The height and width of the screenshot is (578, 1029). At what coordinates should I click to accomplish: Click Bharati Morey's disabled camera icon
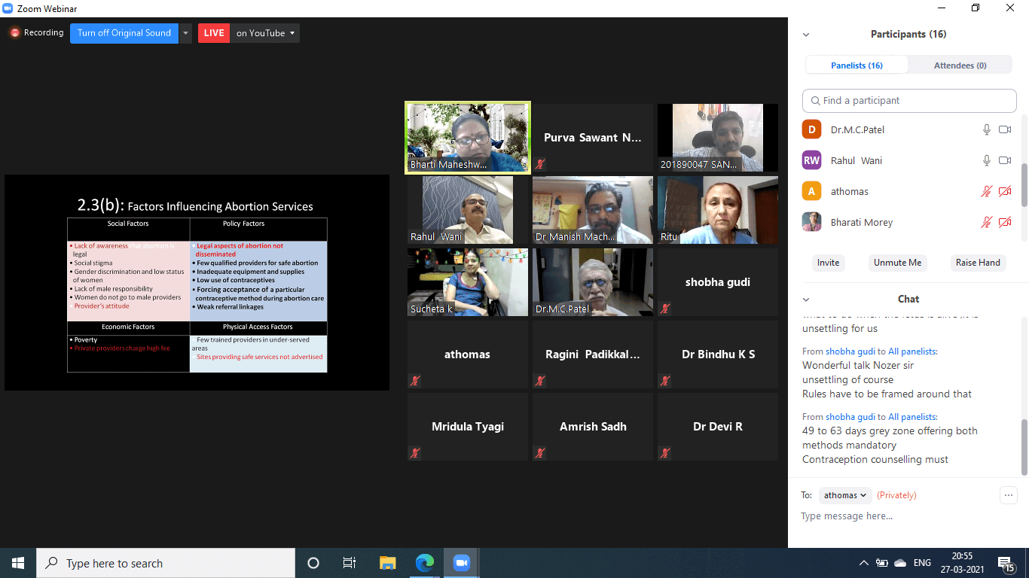1004,222
